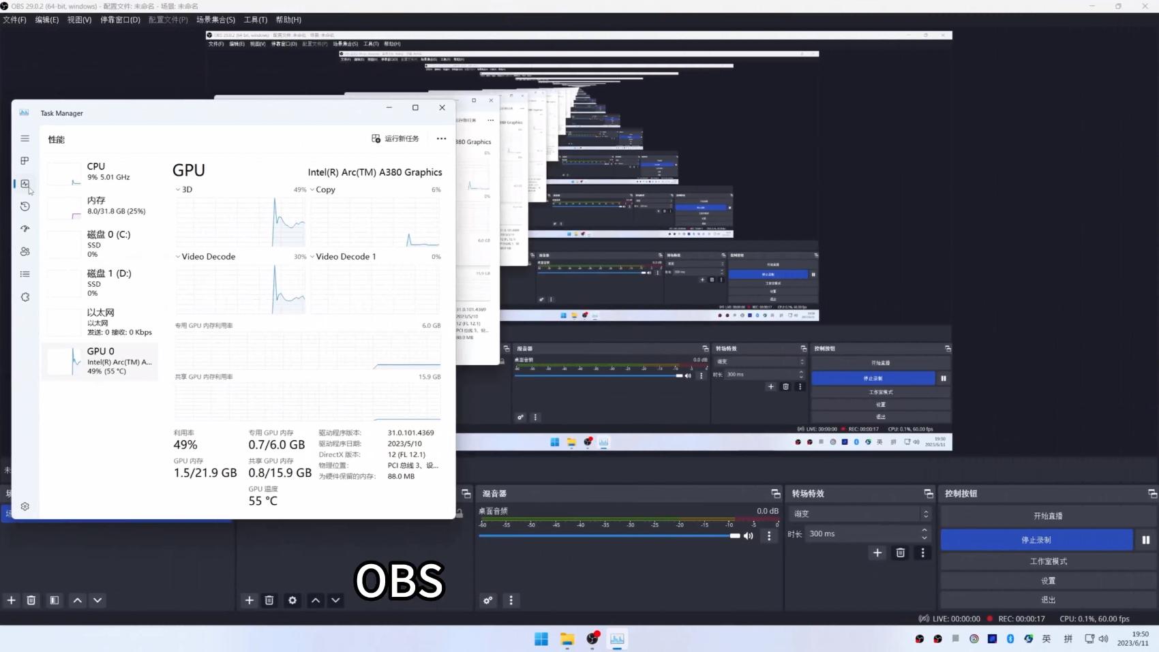Open the 文件(F) menu
This screenshot has height=652, width=1159.
pos(14,20)
